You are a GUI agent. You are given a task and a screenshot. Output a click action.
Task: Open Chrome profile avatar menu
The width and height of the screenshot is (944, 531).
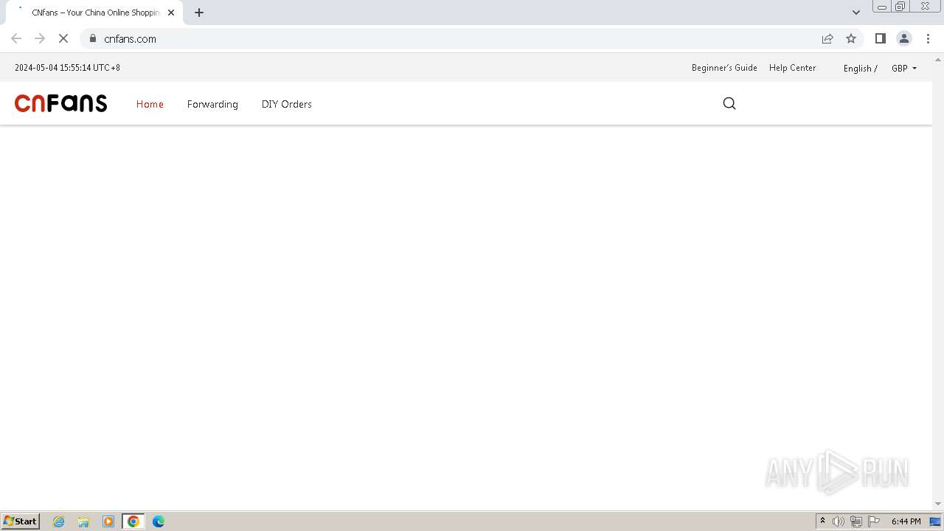[x=904, y=38]
